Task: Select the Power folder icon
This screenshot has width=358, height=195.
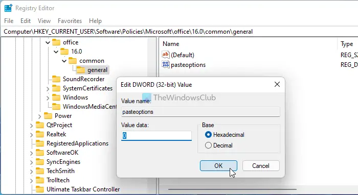Action: click(48, 116)
